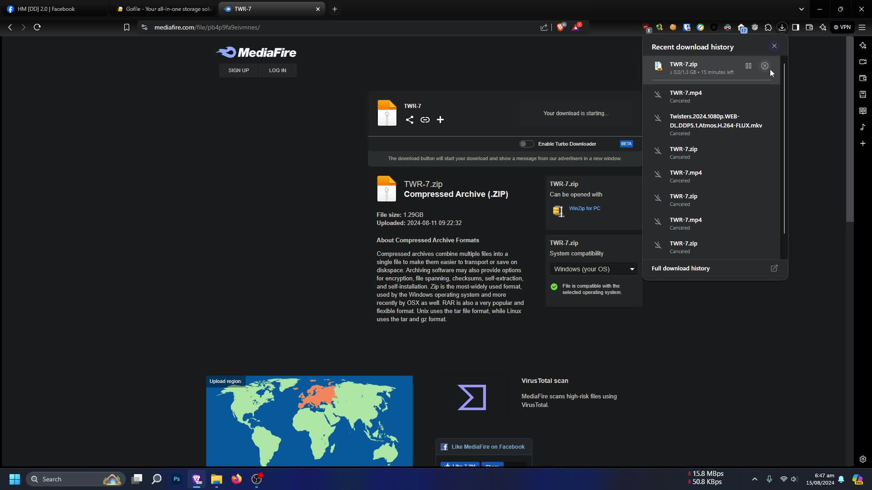This screenshot has height=490, width=872.
Task: Open the sidebar Bookmarks icon
Action: point(863,94)
